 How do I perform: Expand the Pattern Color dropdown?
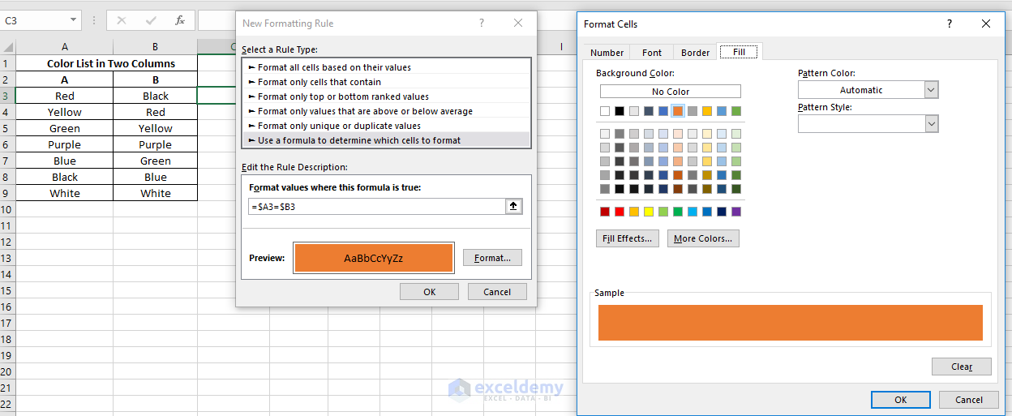click(x=932, y=90)
